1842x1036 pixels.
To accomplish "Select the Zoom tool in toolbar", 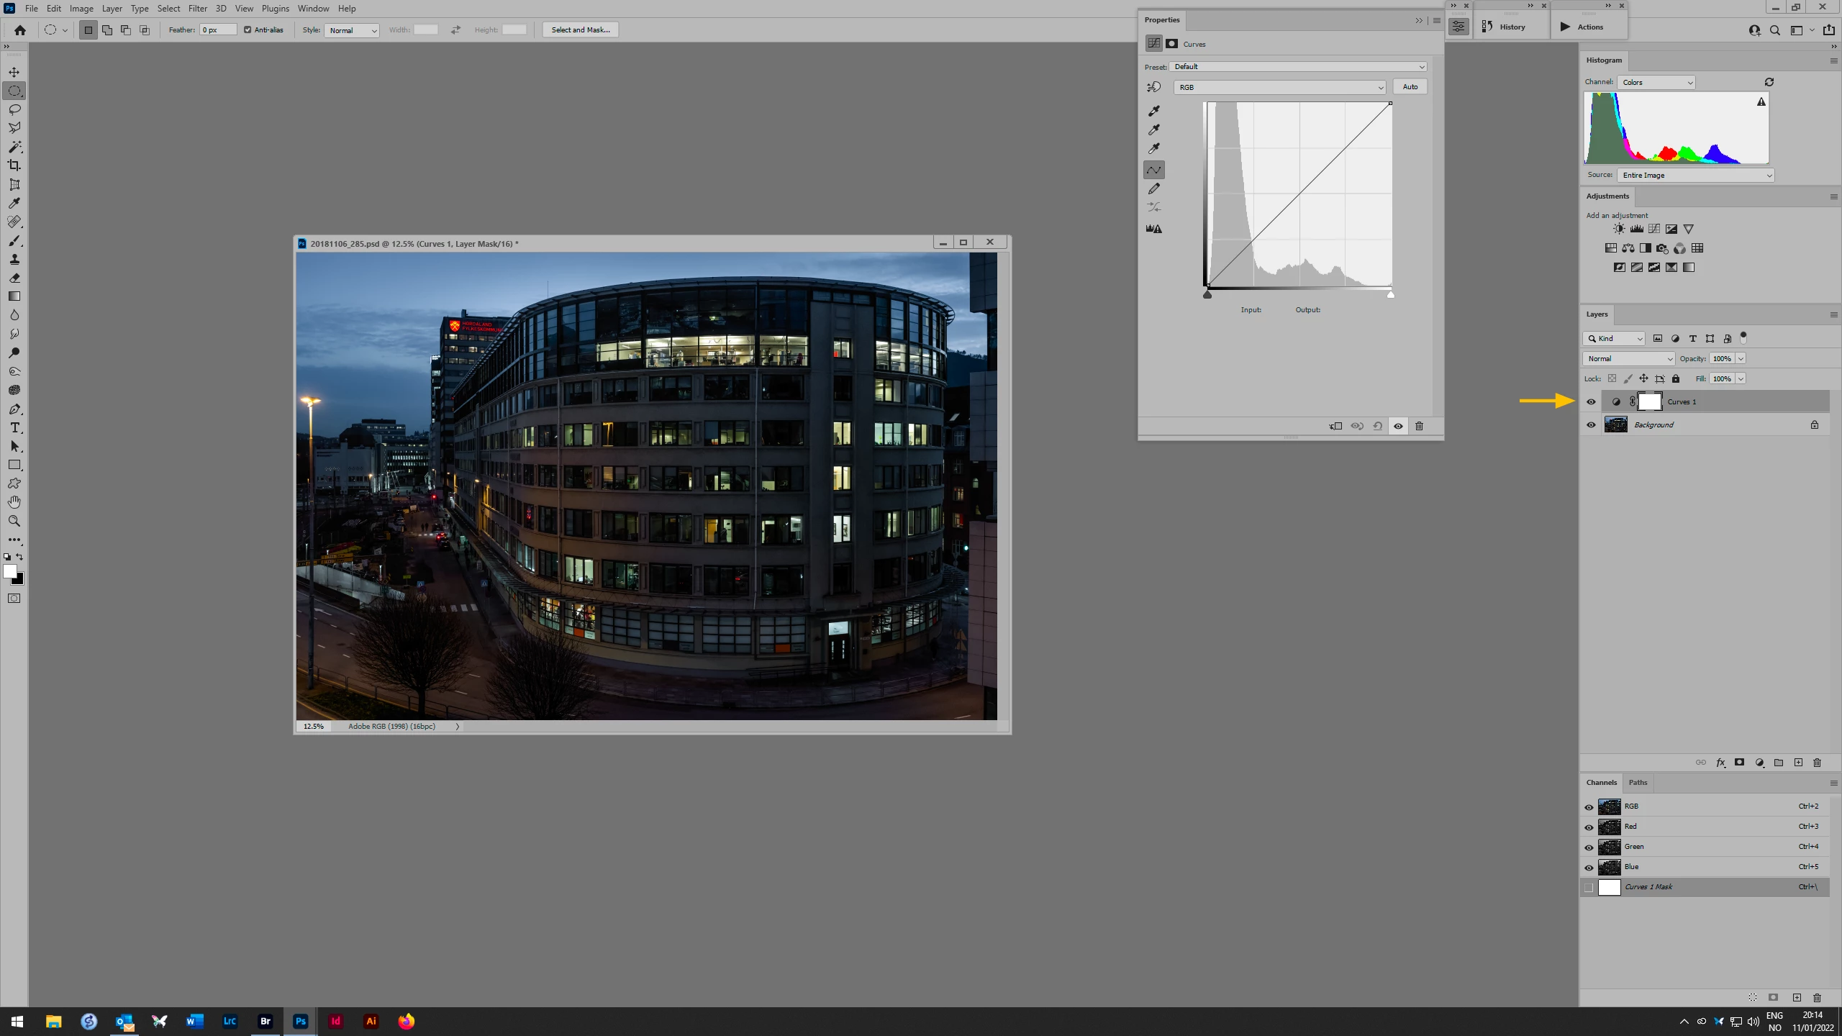I will tap(14, 521).
